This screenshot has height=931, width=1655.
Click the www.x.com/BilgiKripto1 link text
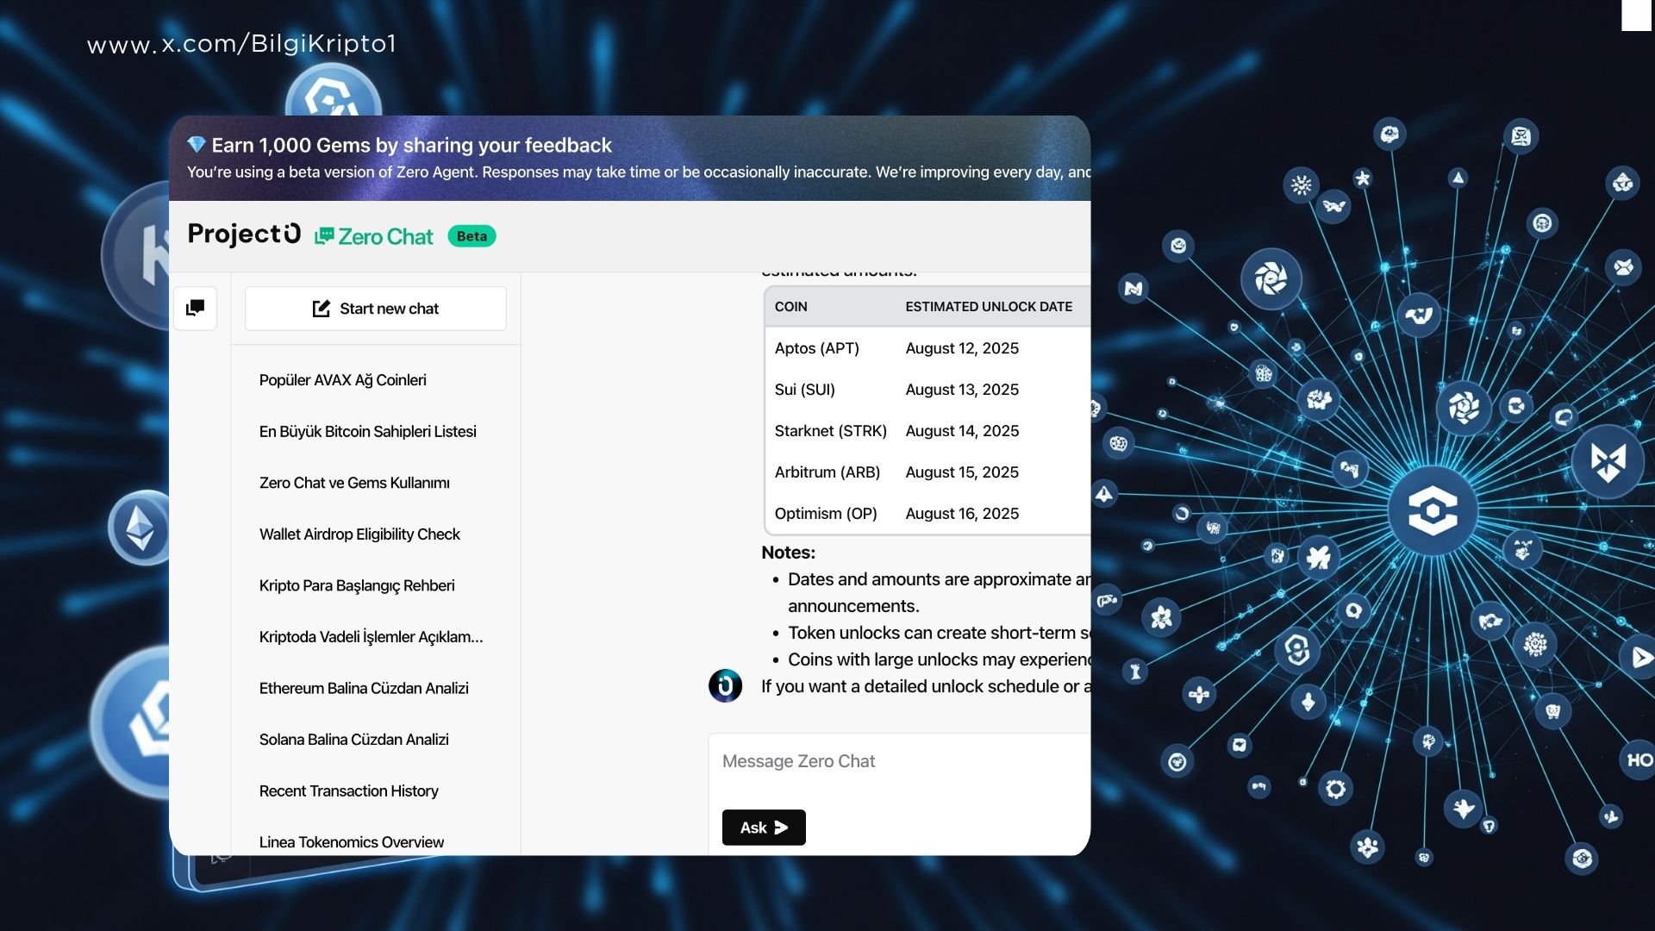pyautogui.click(x=241, y=44)
